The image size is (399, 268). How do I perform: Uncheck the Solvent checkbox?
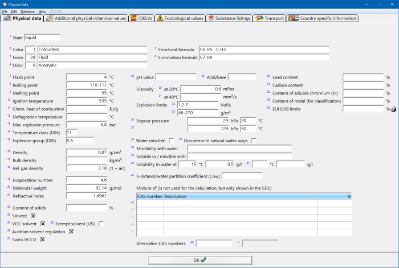(x=33, y=216)
